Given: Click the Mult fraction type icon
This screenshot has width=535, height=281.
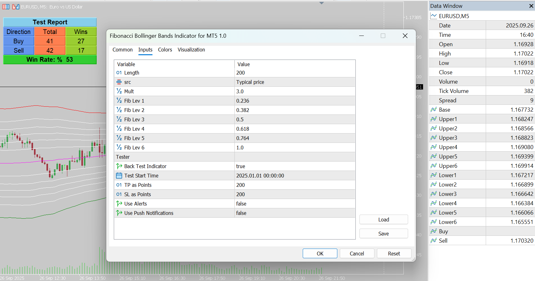Looking at the screenshot, I should coord(119,91).
